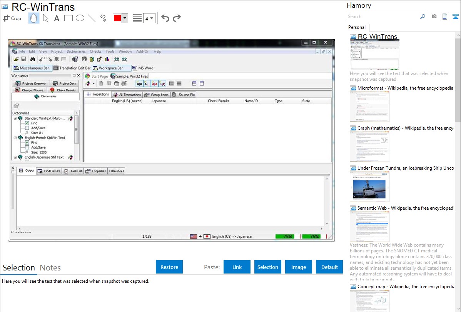461x312 pixels.
Task: Toggle Find checkbox under Standard WinText
Action: (x=27, y=123)
